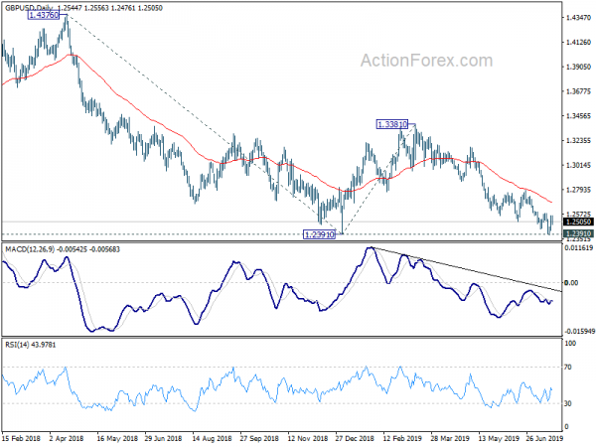Click the 1.39050 price axis value
Screen dimensions: 596x447
578,67
